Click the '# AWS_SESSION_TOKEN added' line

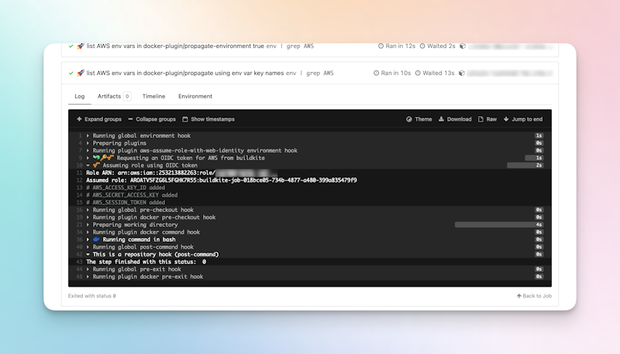(126, 202)
